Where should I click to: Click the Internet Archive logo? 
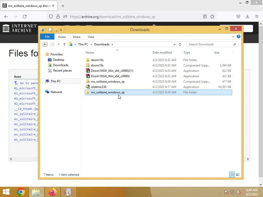tap(20, 28)
